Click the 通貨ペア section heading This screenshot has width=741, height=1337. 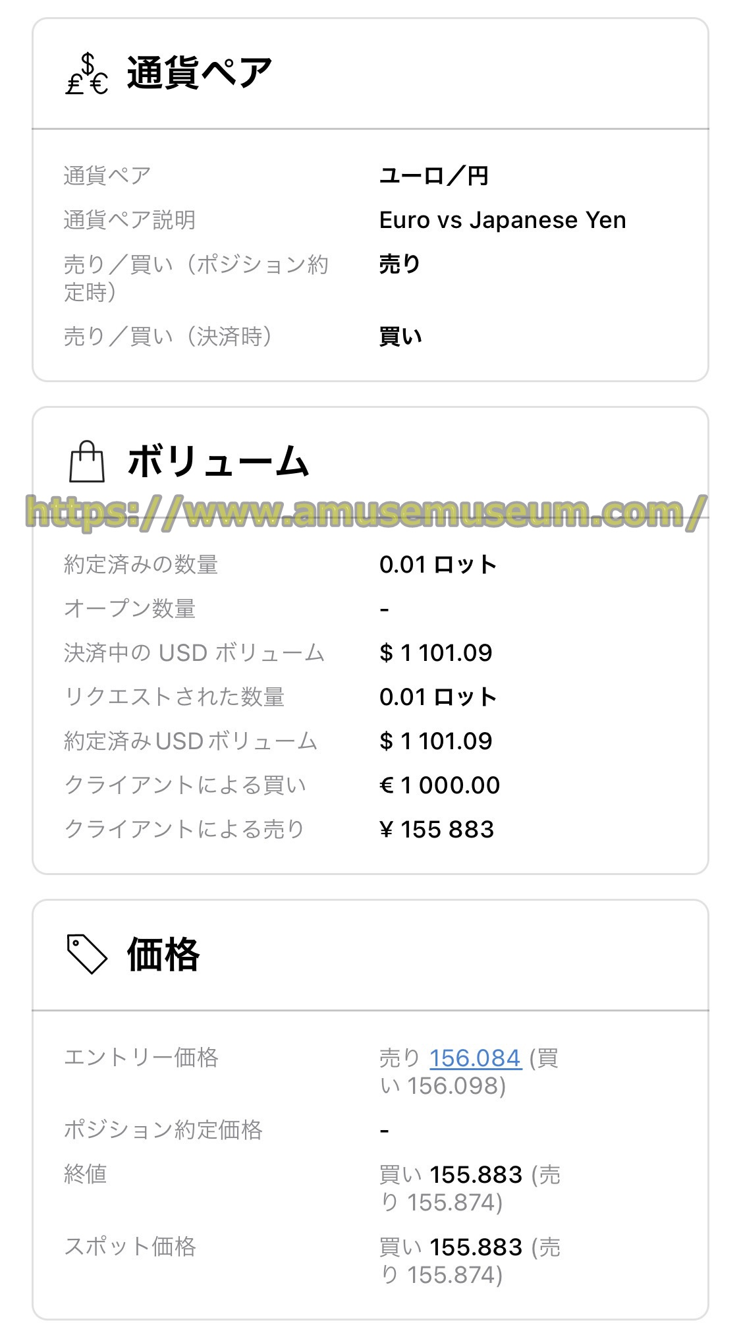pos(200,72)
